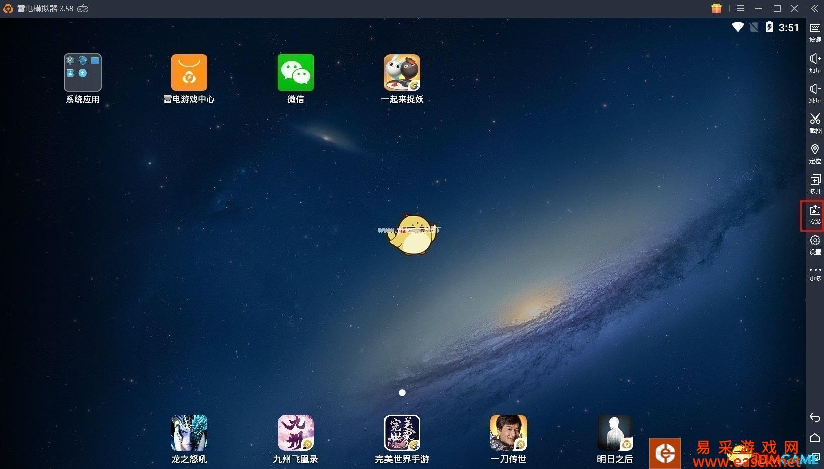The image size is (824, 469).
Task: Decrease volume with 减量 button
Action: [x=815, y=93]
